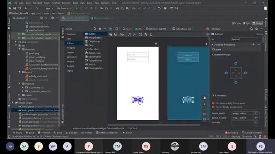Click the orientation rotate icon in design toolbar
Viewport: 275px width, 154px height.
(117, 29)
